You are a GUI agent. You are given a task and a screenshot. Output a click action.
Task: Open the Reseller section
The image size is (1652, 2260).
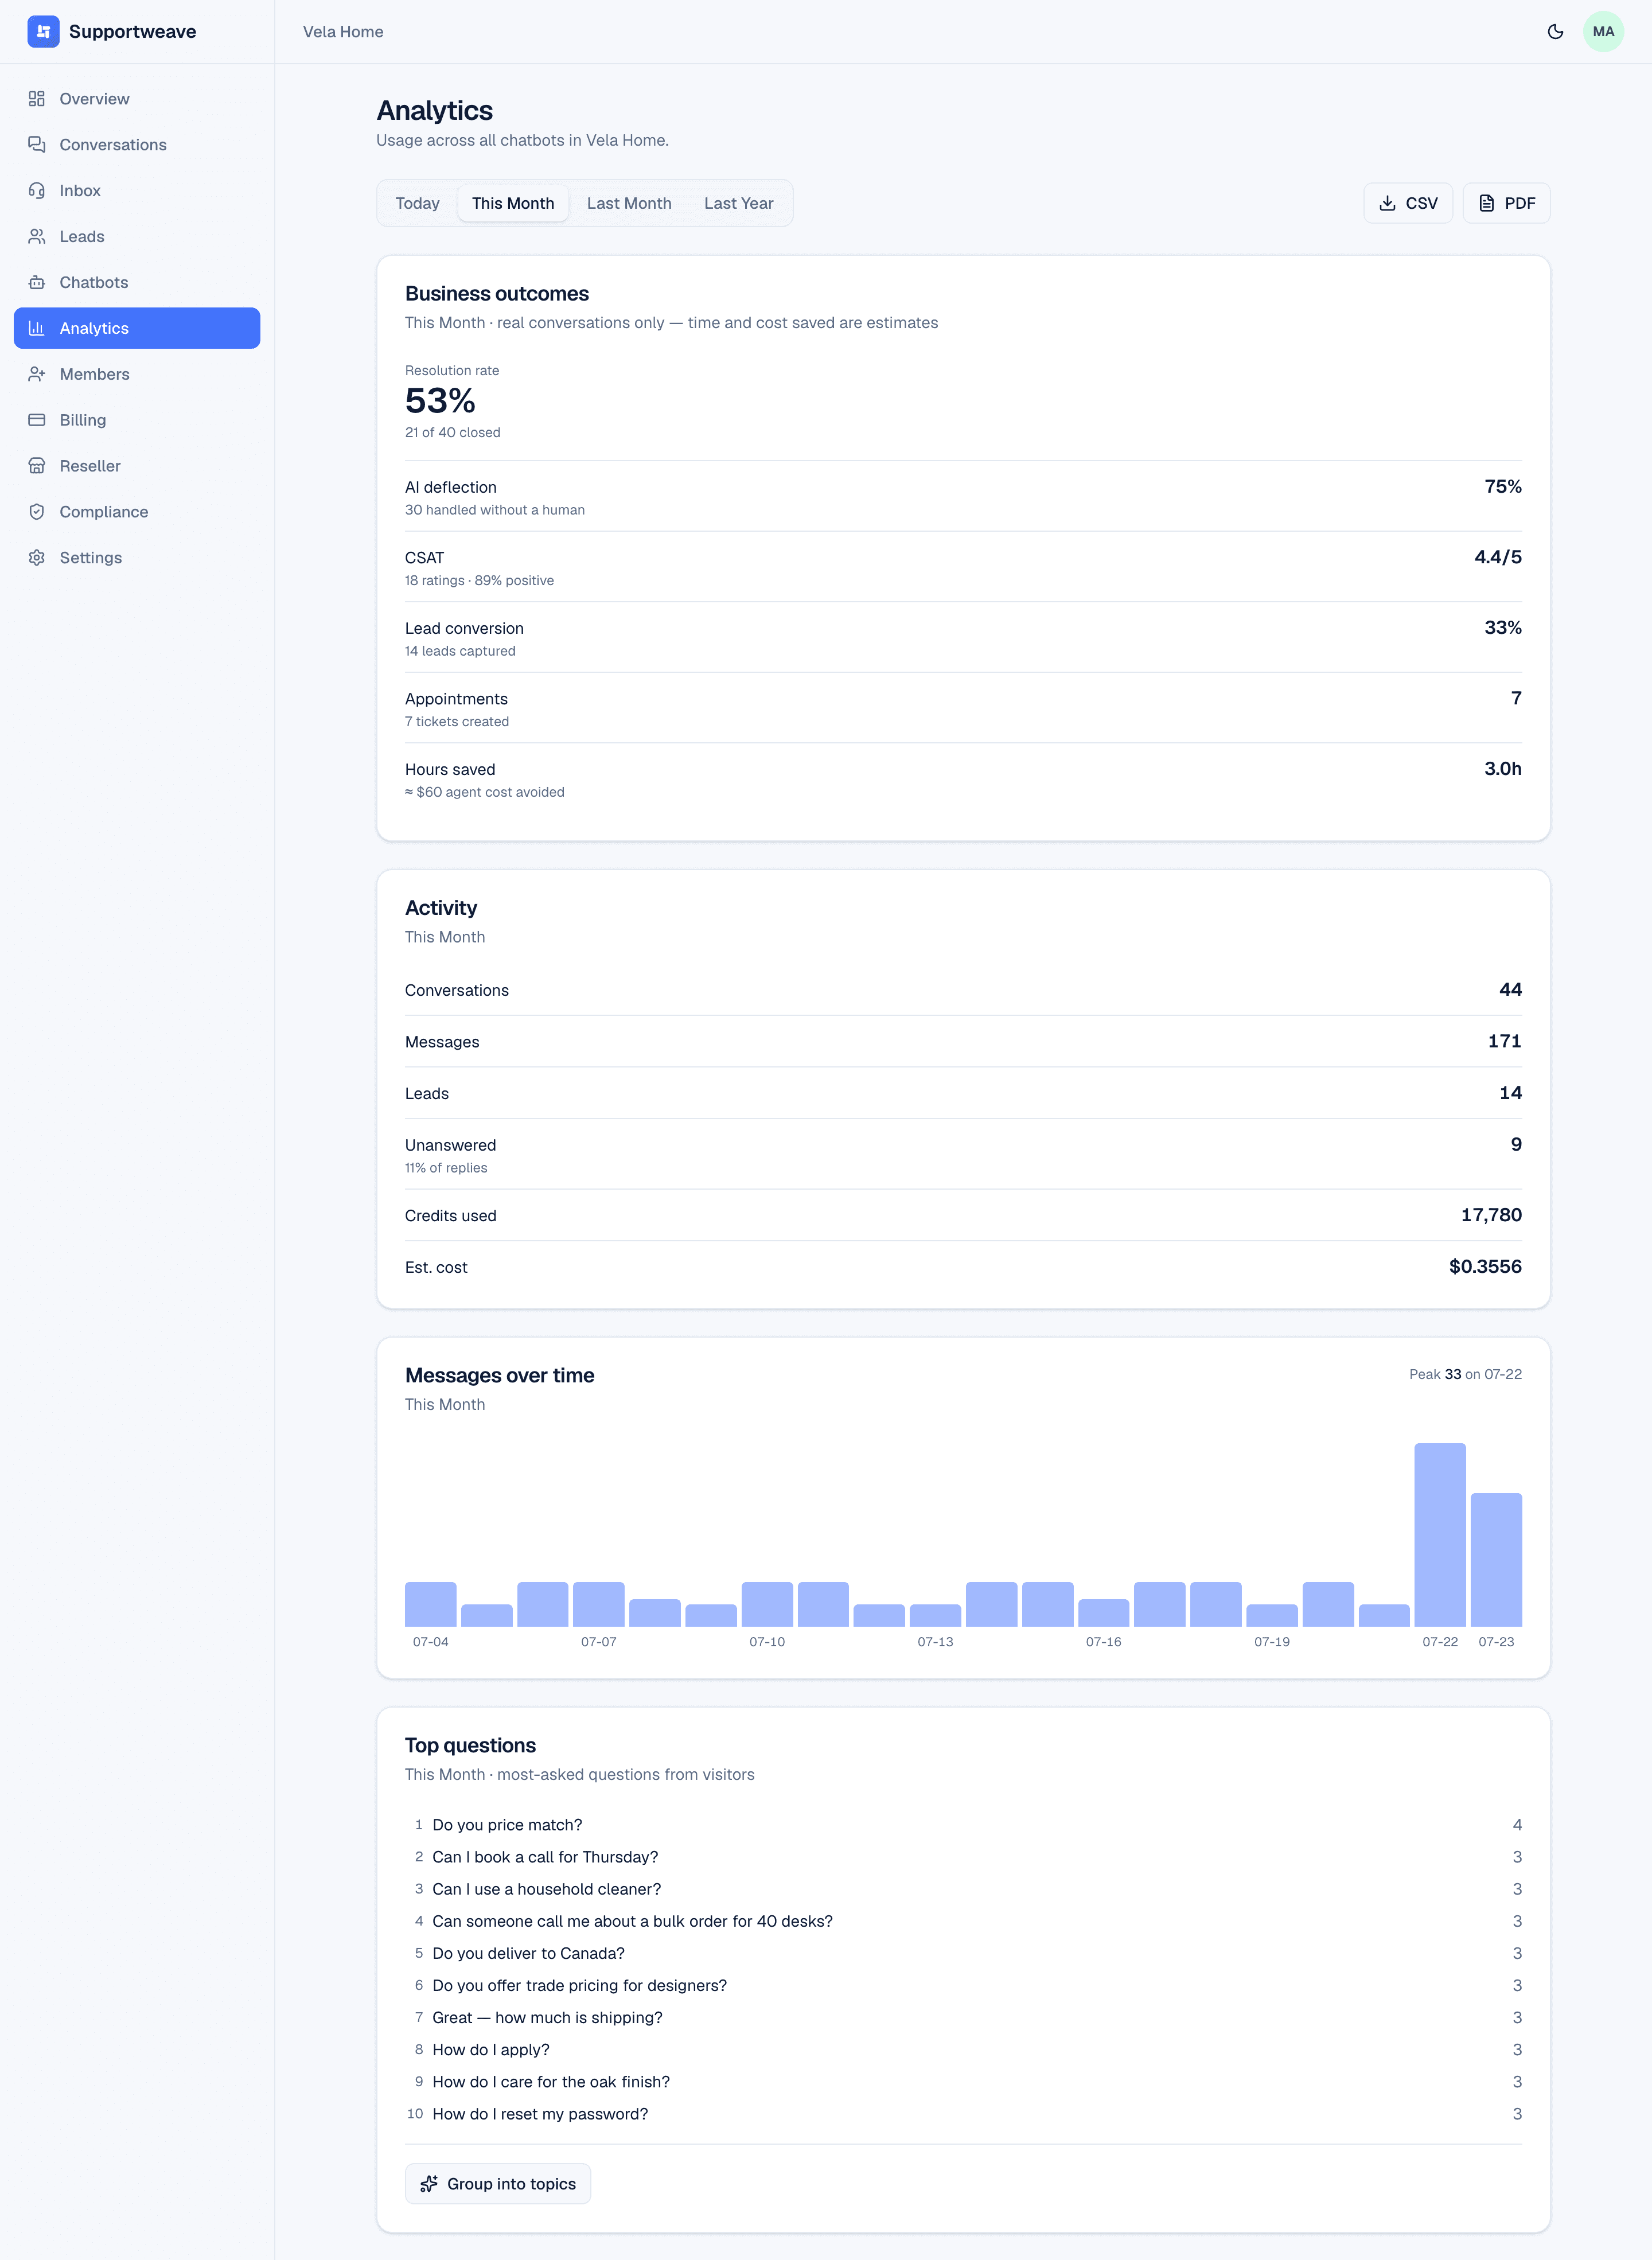pyautogui.click(x=137, y=466)
